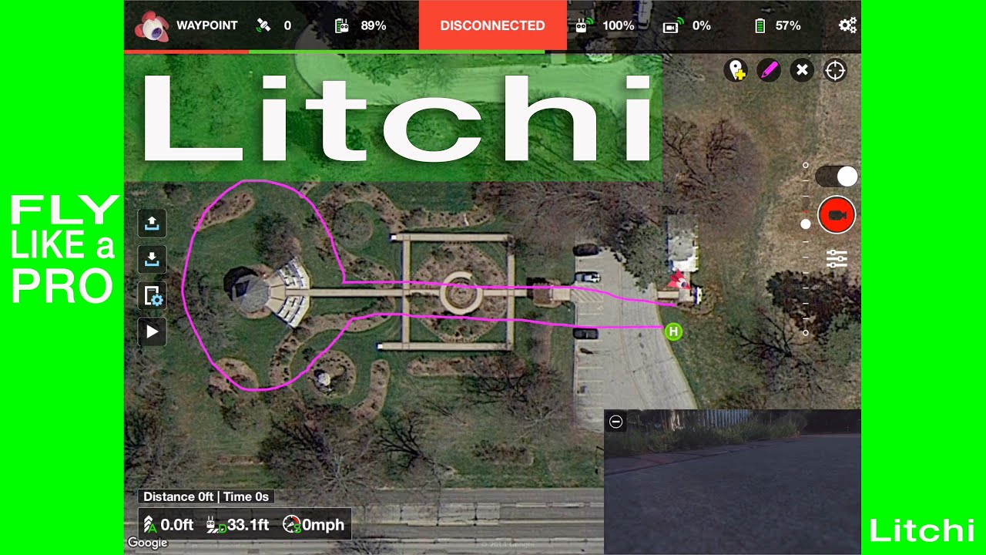Tap the download mission icon
This screenshot has height=555, width=986.
pyautogui.click(x=152, y=260)
